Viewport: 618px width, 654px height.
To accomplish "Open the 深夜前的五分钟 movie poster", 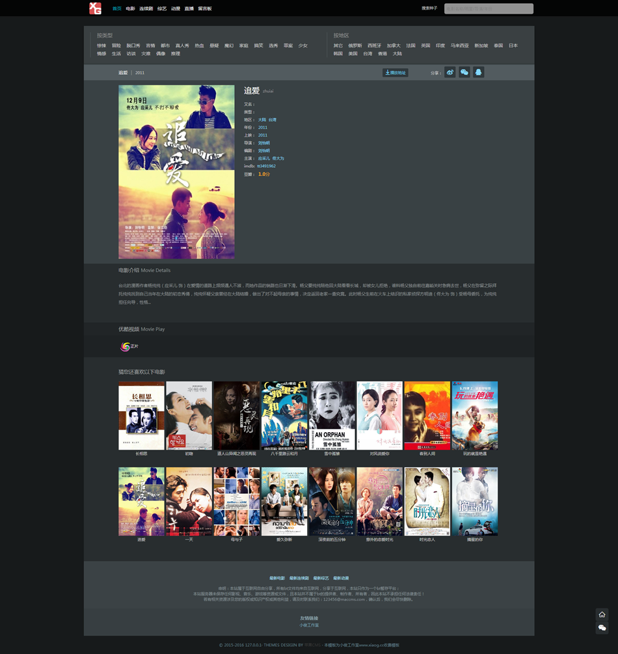I will click(x=332, y=501).
